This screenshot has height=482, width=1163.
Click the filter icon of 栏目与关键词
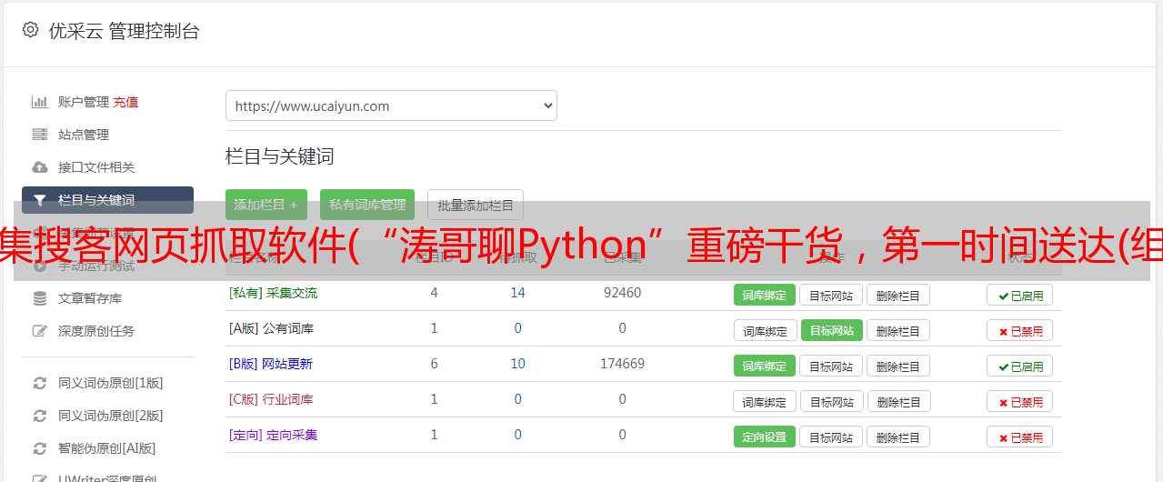pyautogui.click(x=39, y=200)
